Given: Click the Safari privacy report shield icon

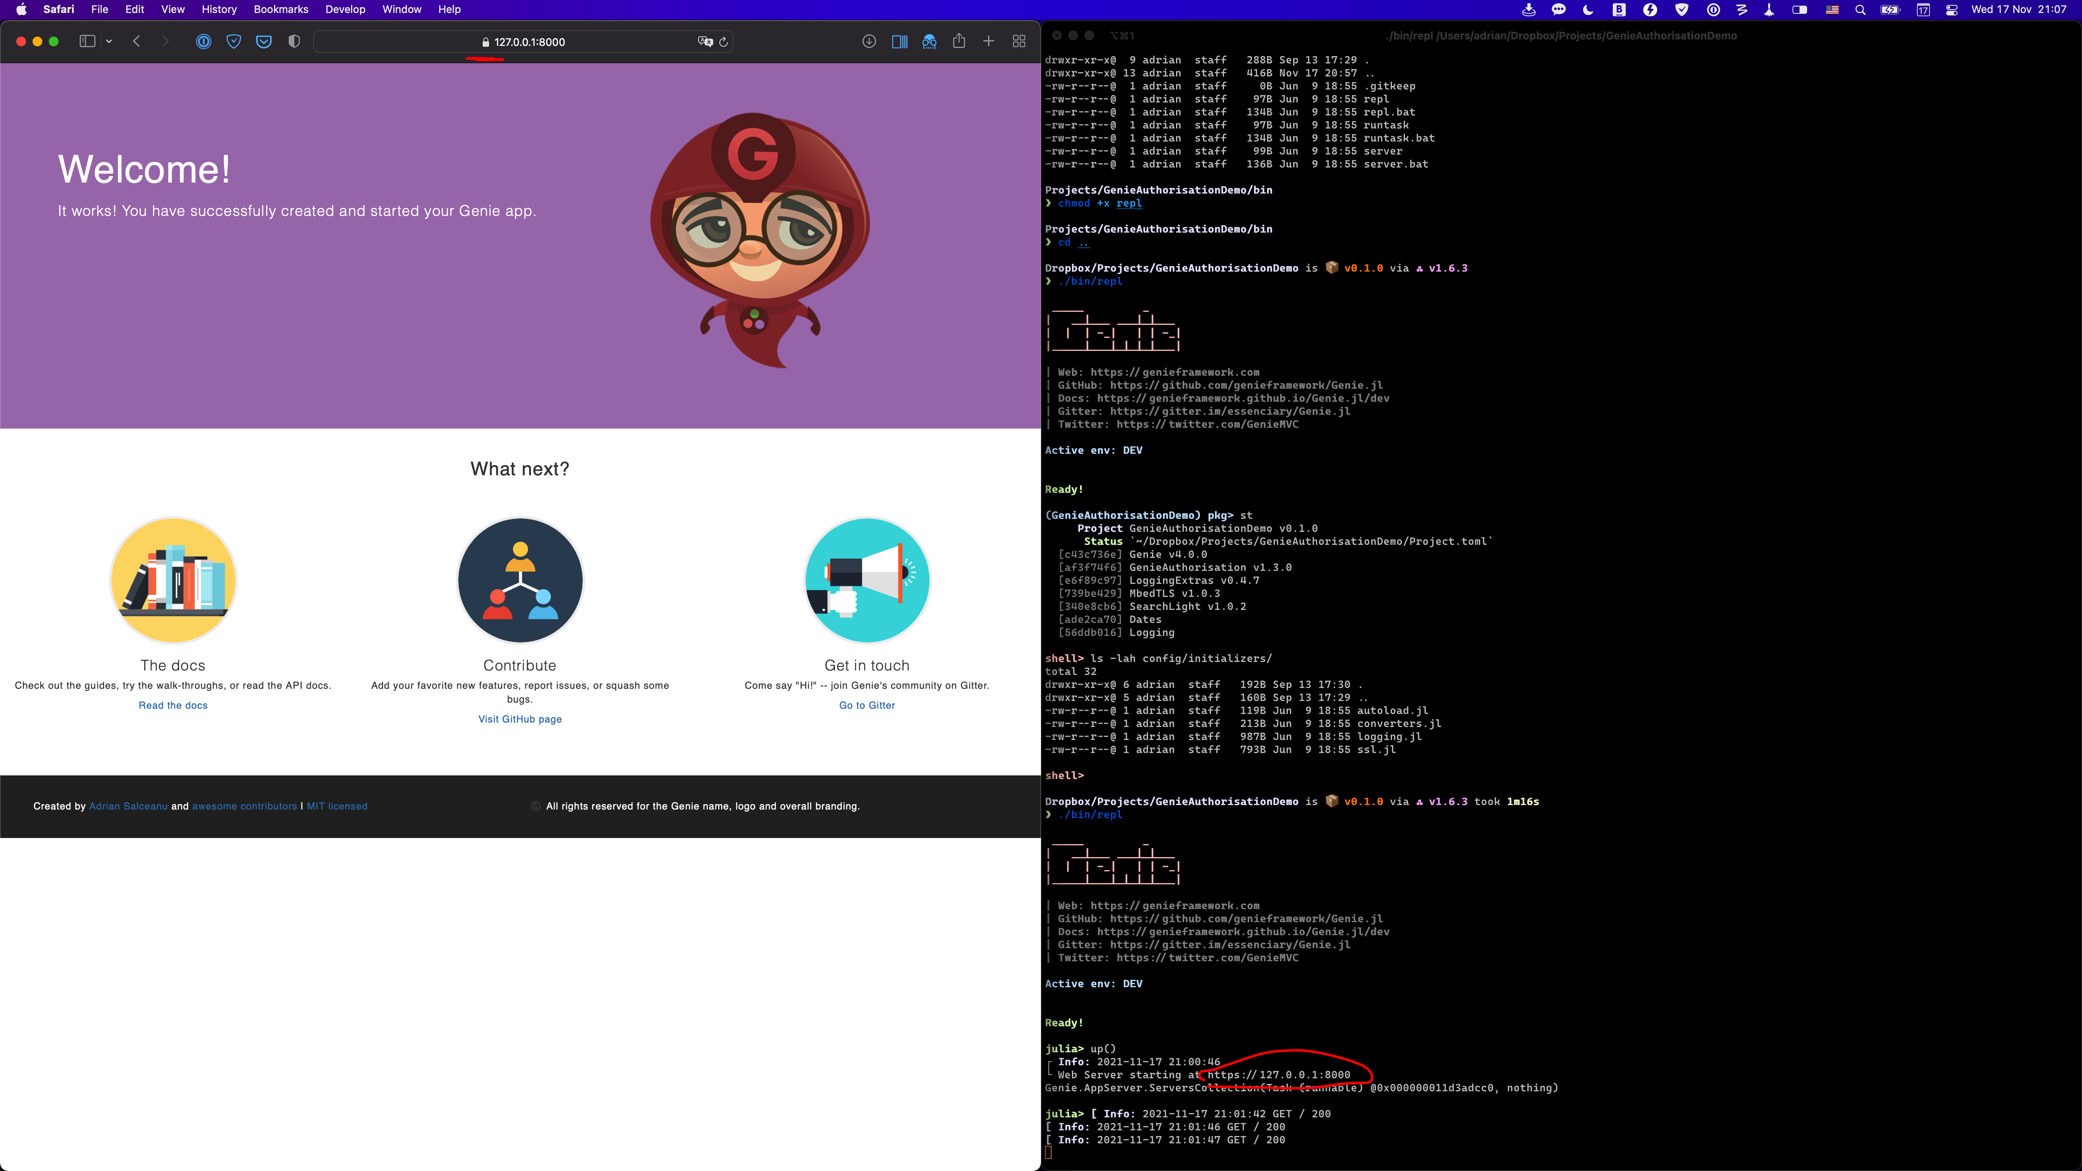Looking at the screenshot, I should pyautogui.click(x=294, y=41).
